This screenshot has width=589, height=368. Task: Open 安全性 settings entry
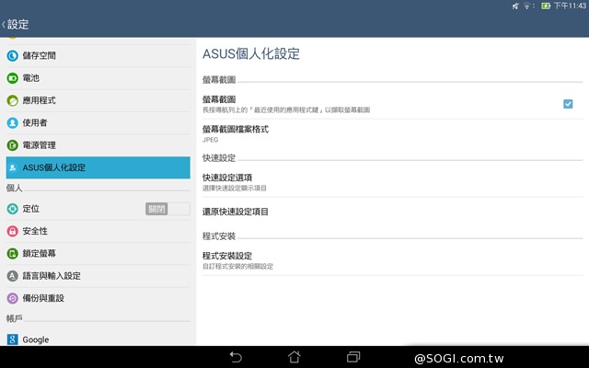click(98, 231)
